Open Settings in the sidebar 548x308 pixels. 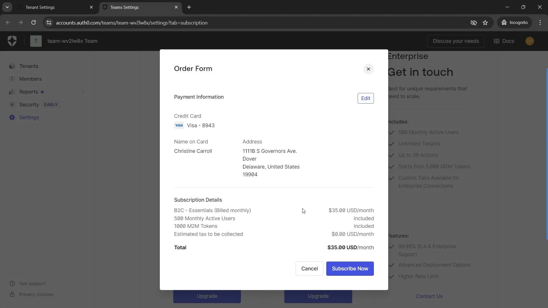coord(29,117)
